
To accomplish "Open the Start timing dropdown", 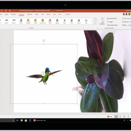I will [129, 18].
